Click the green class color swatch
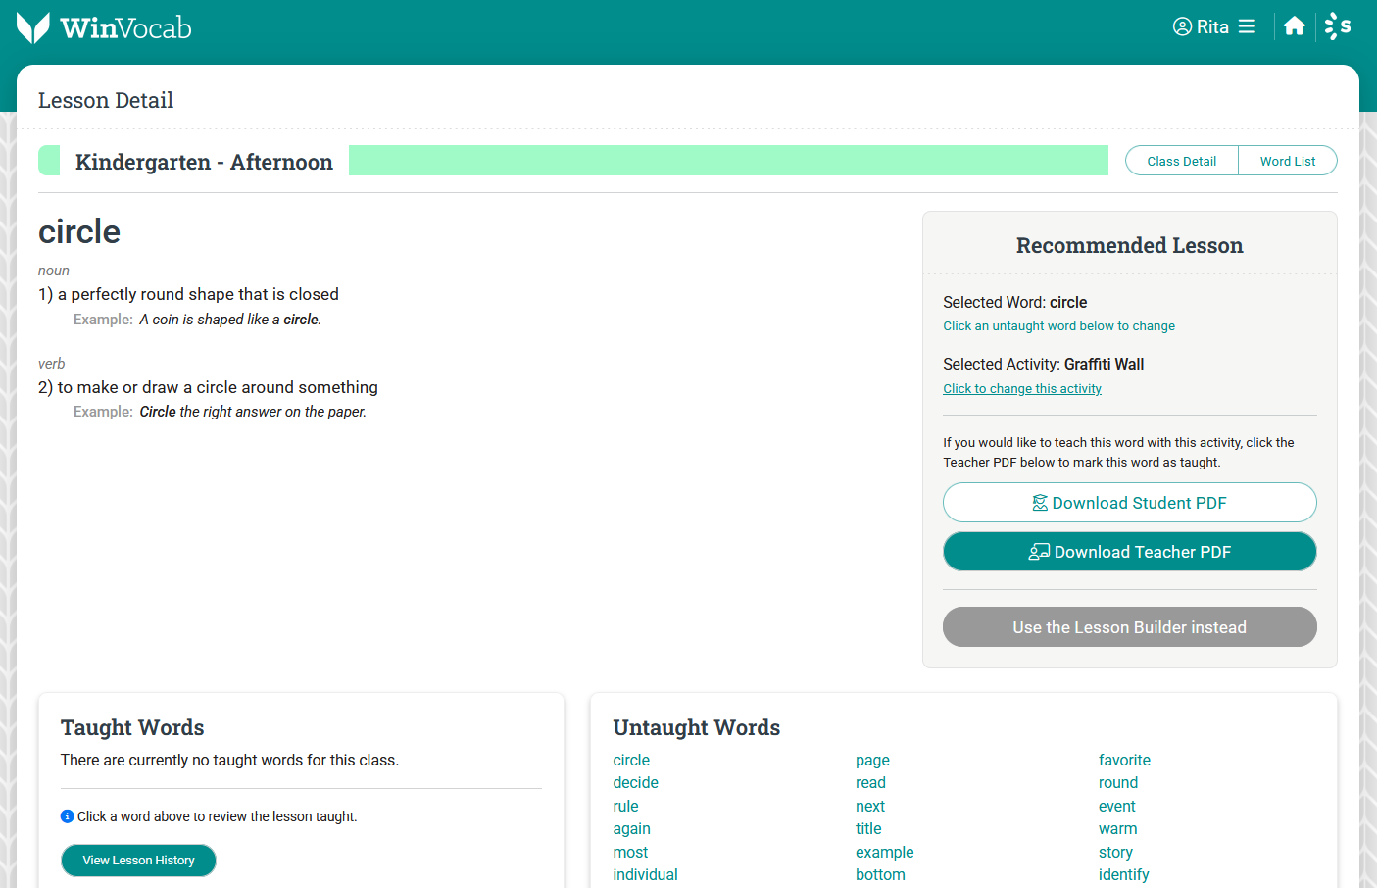 coord(49,161)
